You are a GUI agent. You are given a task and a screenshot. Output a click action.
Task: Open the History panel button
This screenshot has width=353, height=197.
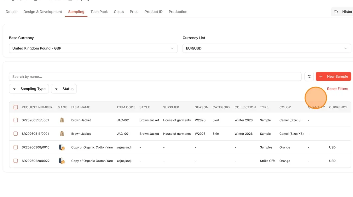(342, 12)
